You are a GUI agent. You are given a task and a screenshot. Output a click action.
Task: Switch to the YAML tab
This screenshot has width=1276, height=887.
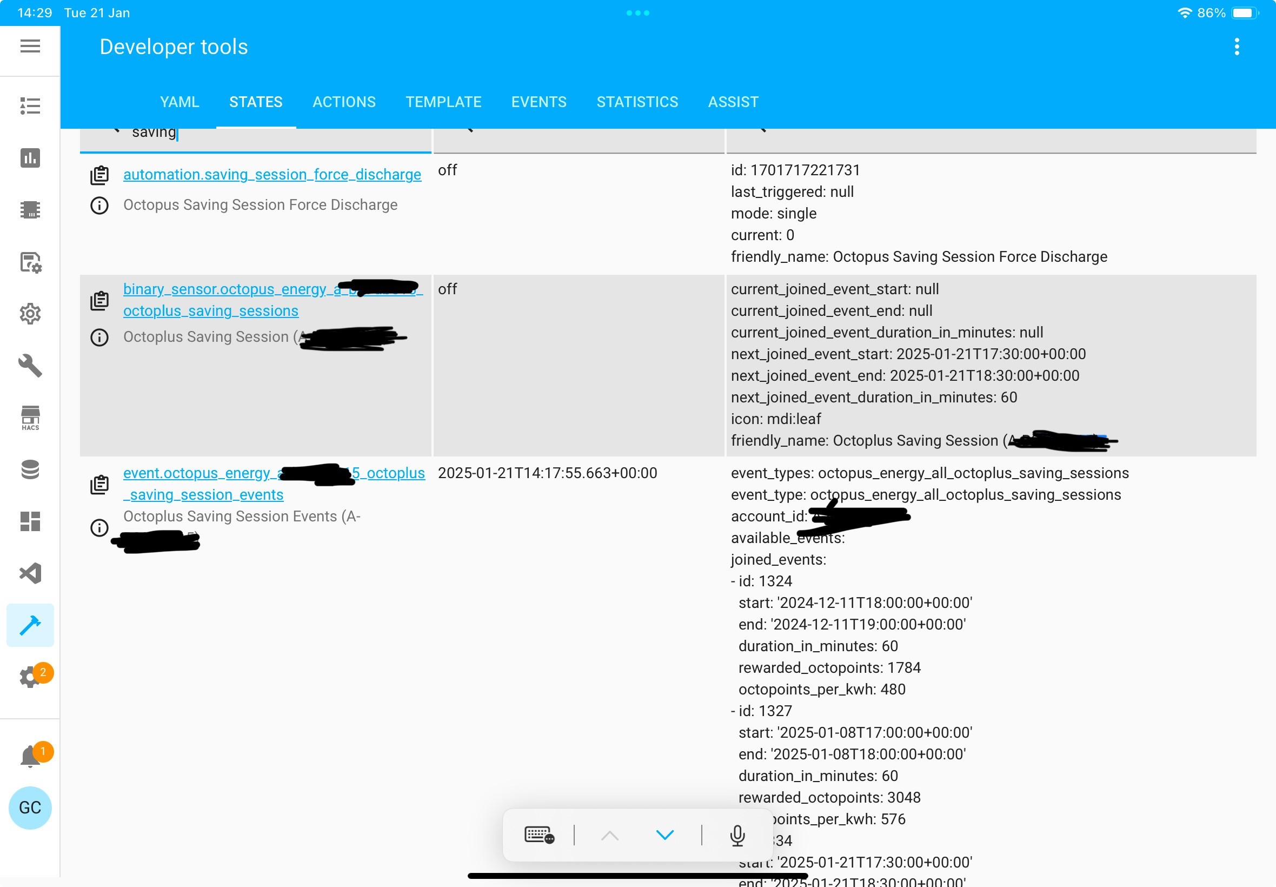[x=180, y=102]
